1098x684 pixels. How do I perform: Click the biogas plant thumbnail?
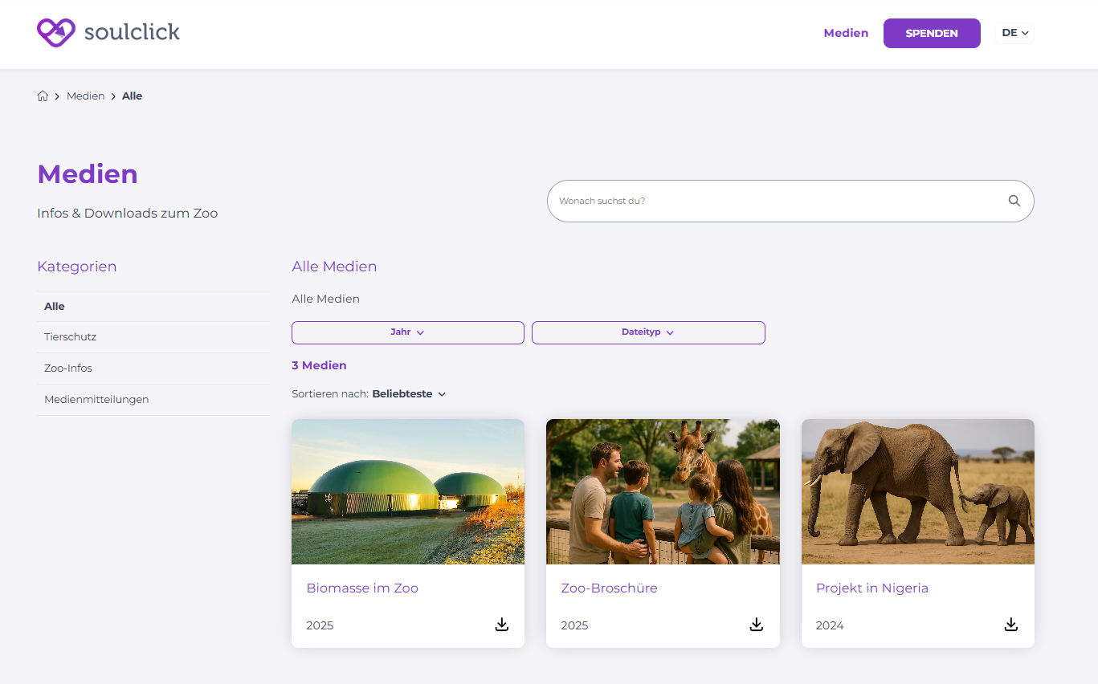tap(408, 491)
